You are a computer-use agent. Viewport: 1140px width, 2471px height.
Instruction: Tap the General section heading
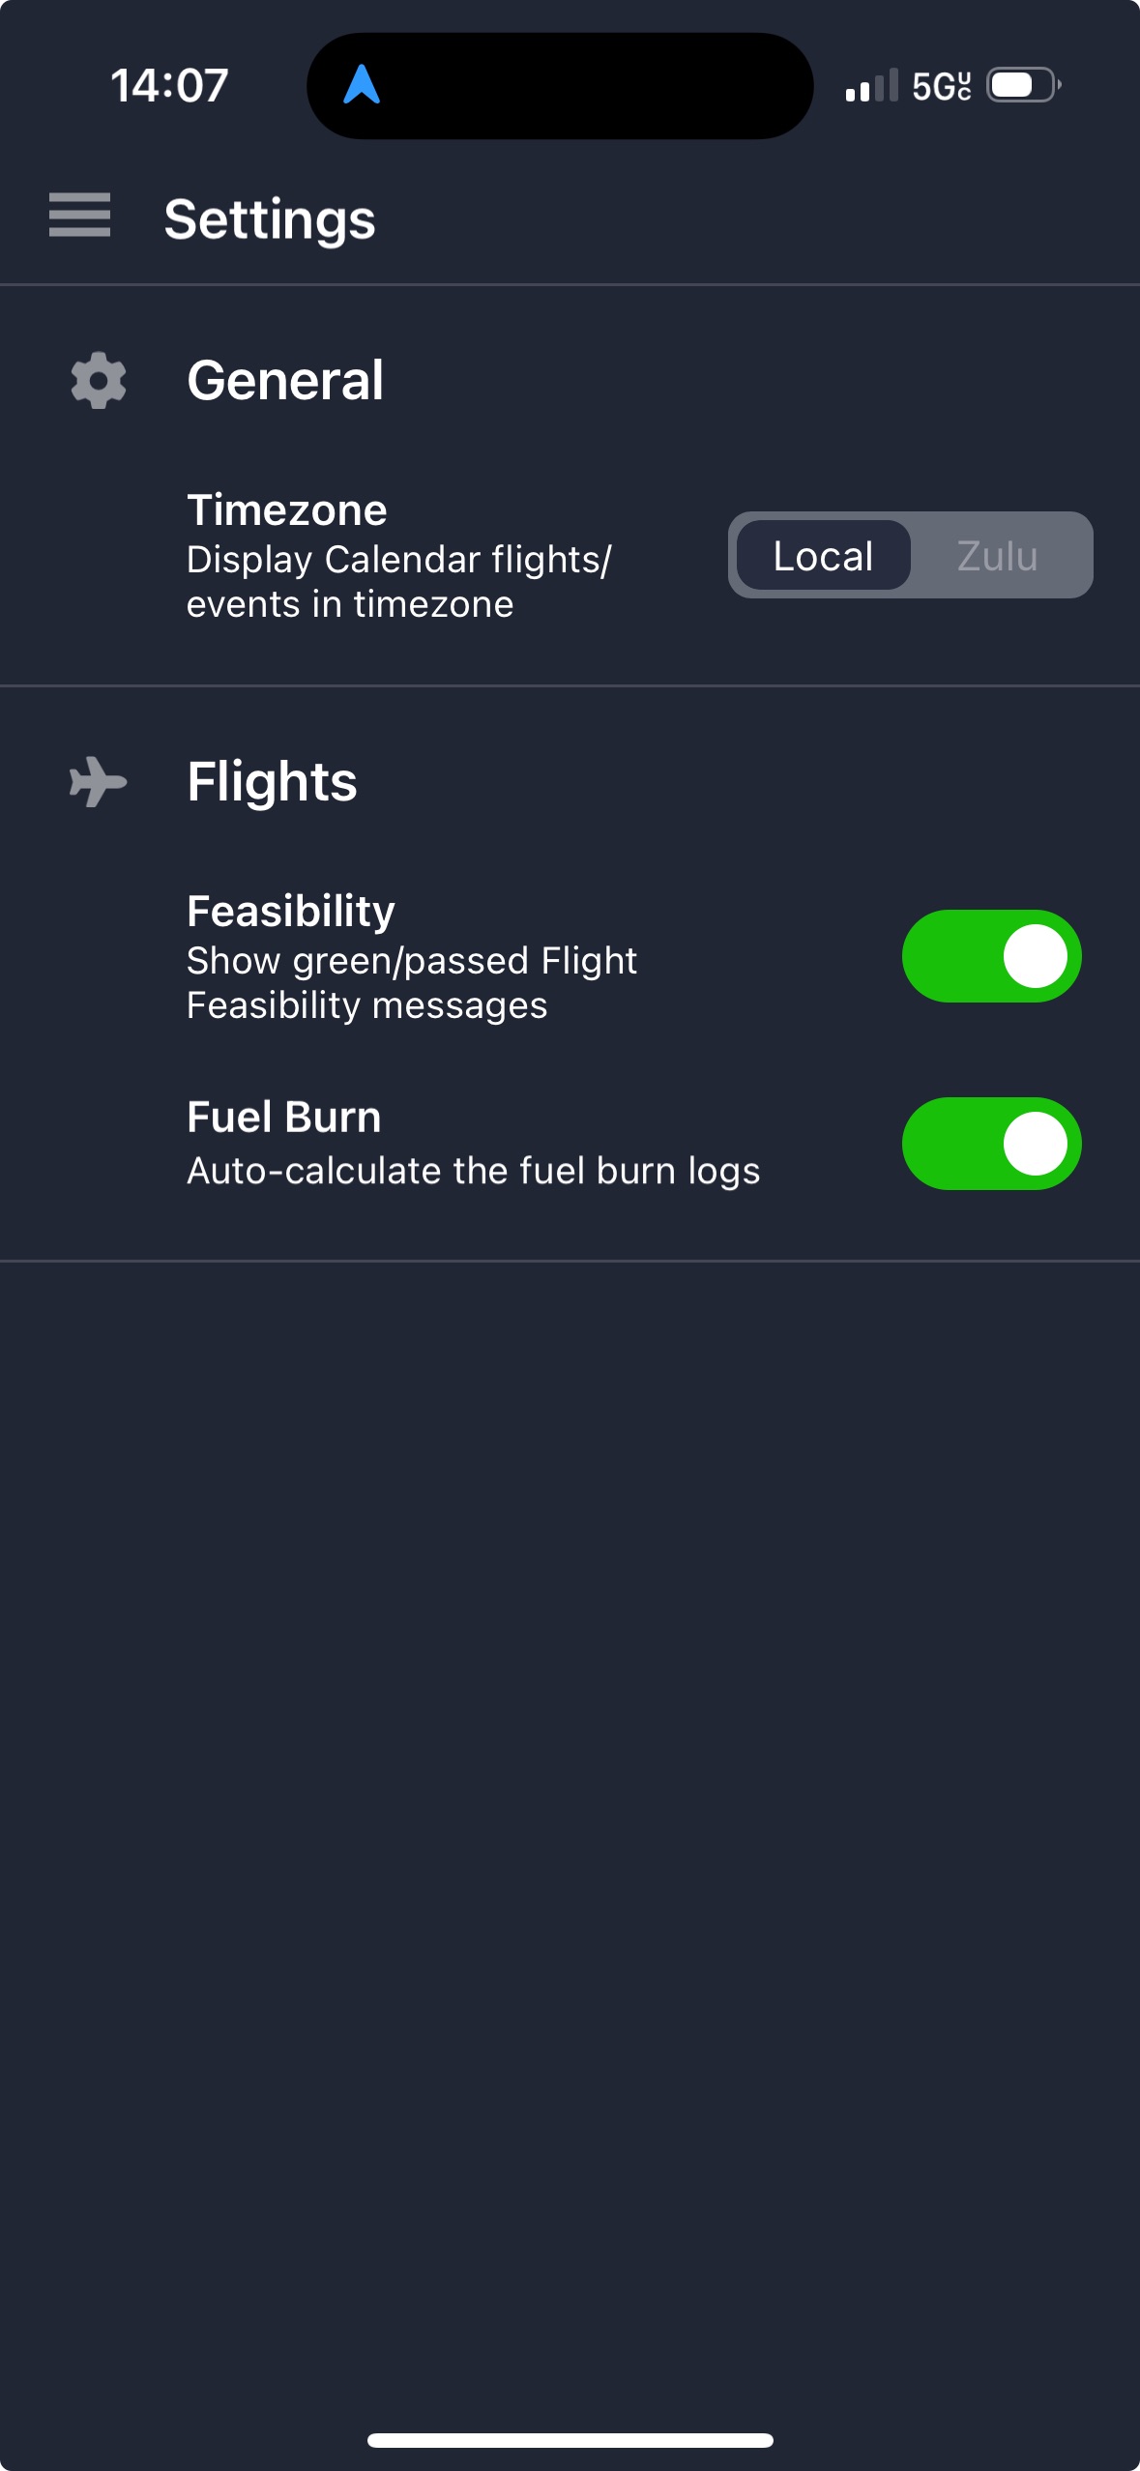pos(285,380)
